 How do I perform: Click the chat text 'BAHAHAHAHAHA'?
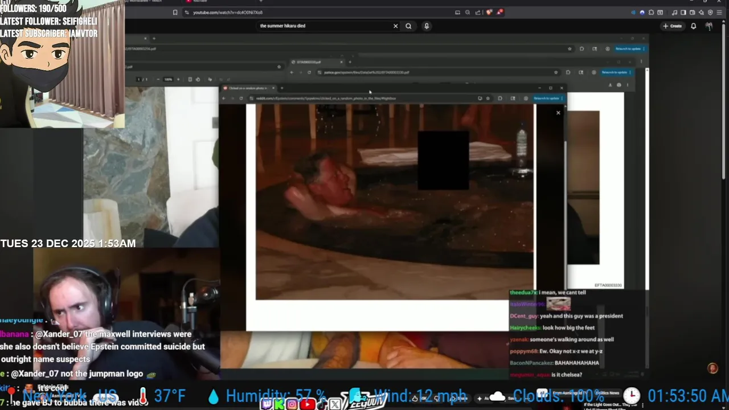576,363
